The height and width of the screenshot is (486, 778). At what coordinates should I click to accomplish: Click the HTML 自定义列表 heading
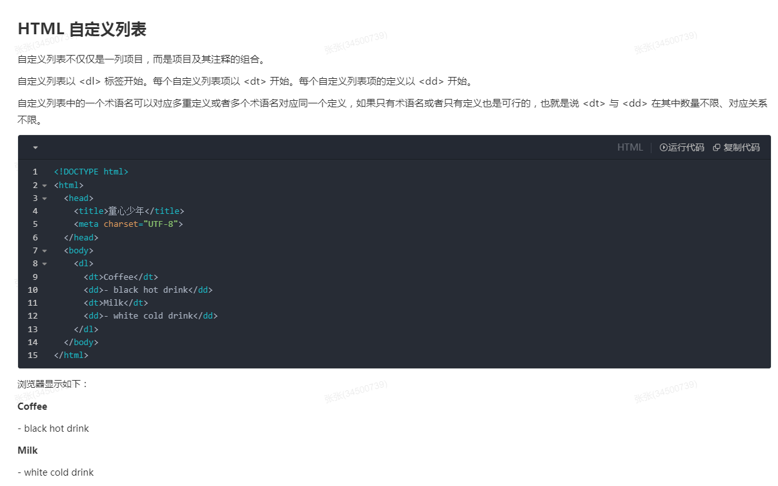[82, 29]
